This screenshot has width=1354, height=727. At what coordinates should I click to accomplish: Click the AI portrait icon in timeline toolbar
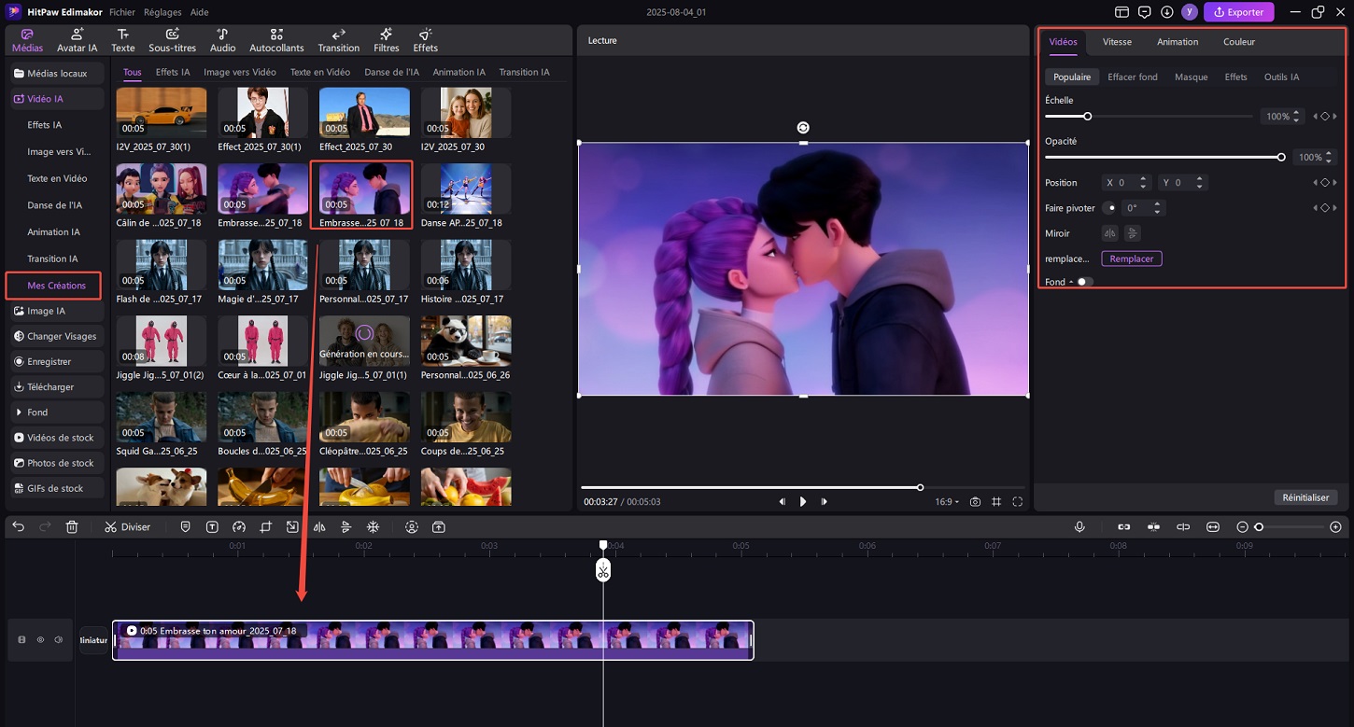click(x=412, y=527)
